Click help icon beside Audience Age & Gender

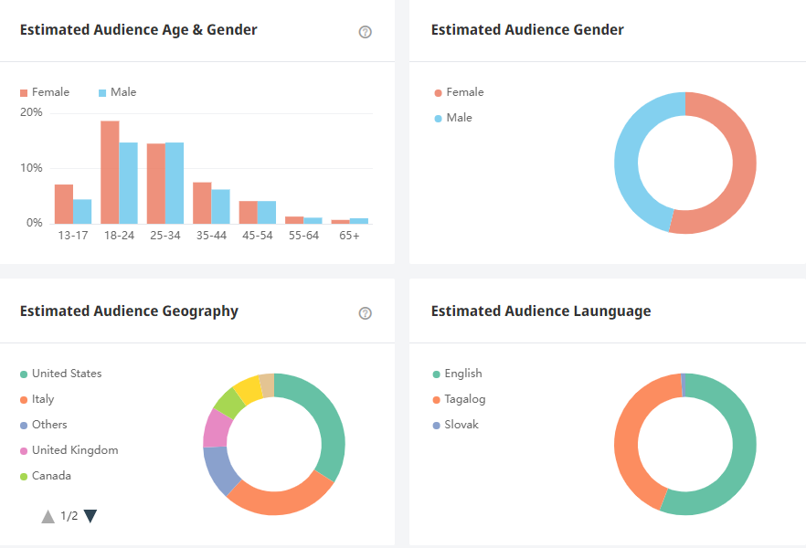(x=366, y=32)
